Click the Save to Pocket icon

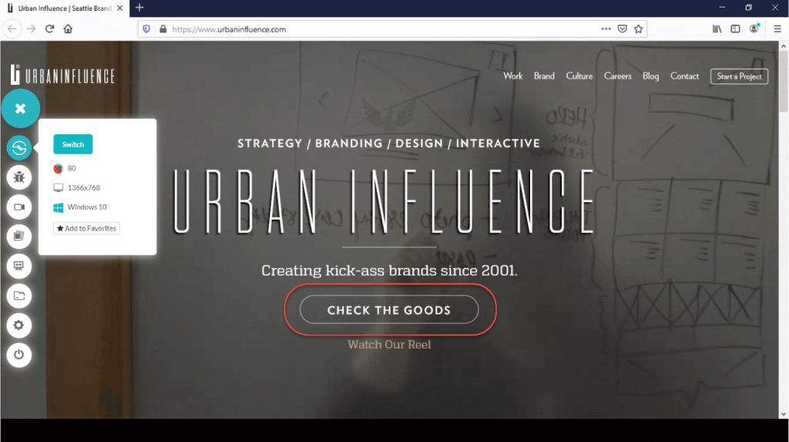pyautogui.click(x=623, y=29)
